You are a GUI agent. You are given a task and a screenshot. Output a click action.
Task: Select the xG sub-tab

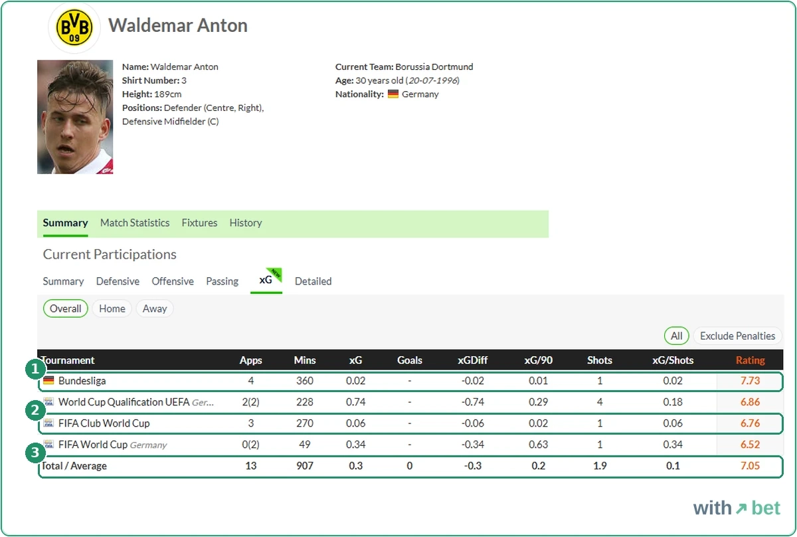[266, 280]
